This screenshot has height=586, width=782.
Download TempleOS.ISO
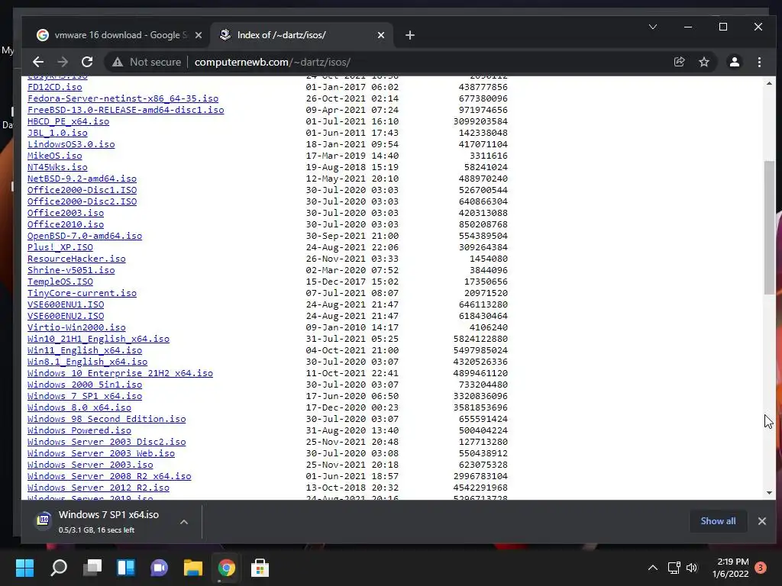(x=60, y=282)
